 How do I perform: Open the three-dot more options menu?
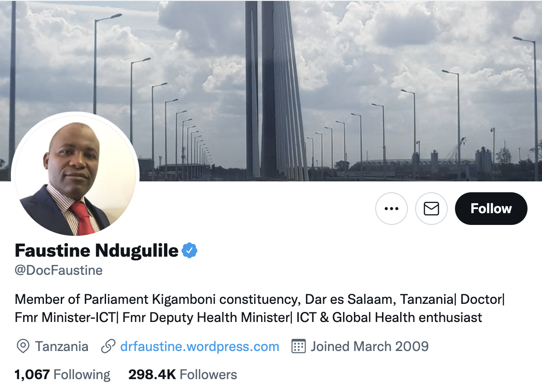click(391, 209)
